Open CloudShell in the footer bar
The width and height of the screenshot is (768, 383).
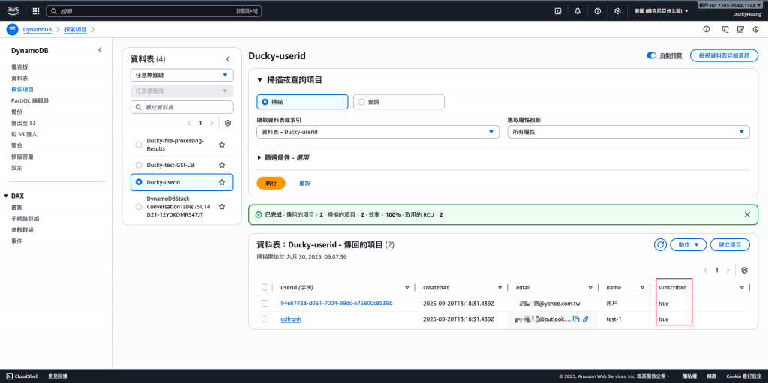coord(22,376)
